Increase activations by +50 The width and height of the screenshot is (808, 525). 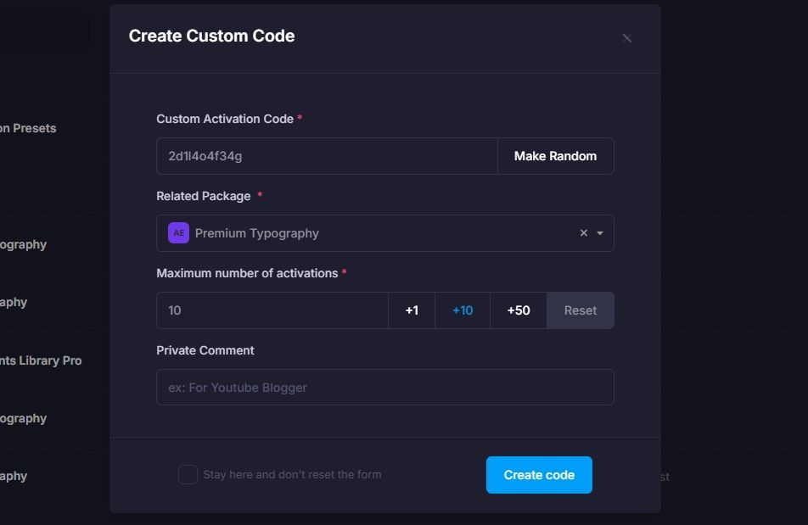pyautogui.click(x=518, y=310)
